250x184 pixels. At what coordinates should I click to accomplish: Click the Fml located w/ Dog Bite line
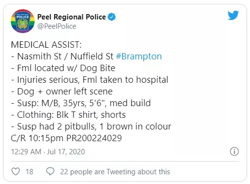(63, 68)
